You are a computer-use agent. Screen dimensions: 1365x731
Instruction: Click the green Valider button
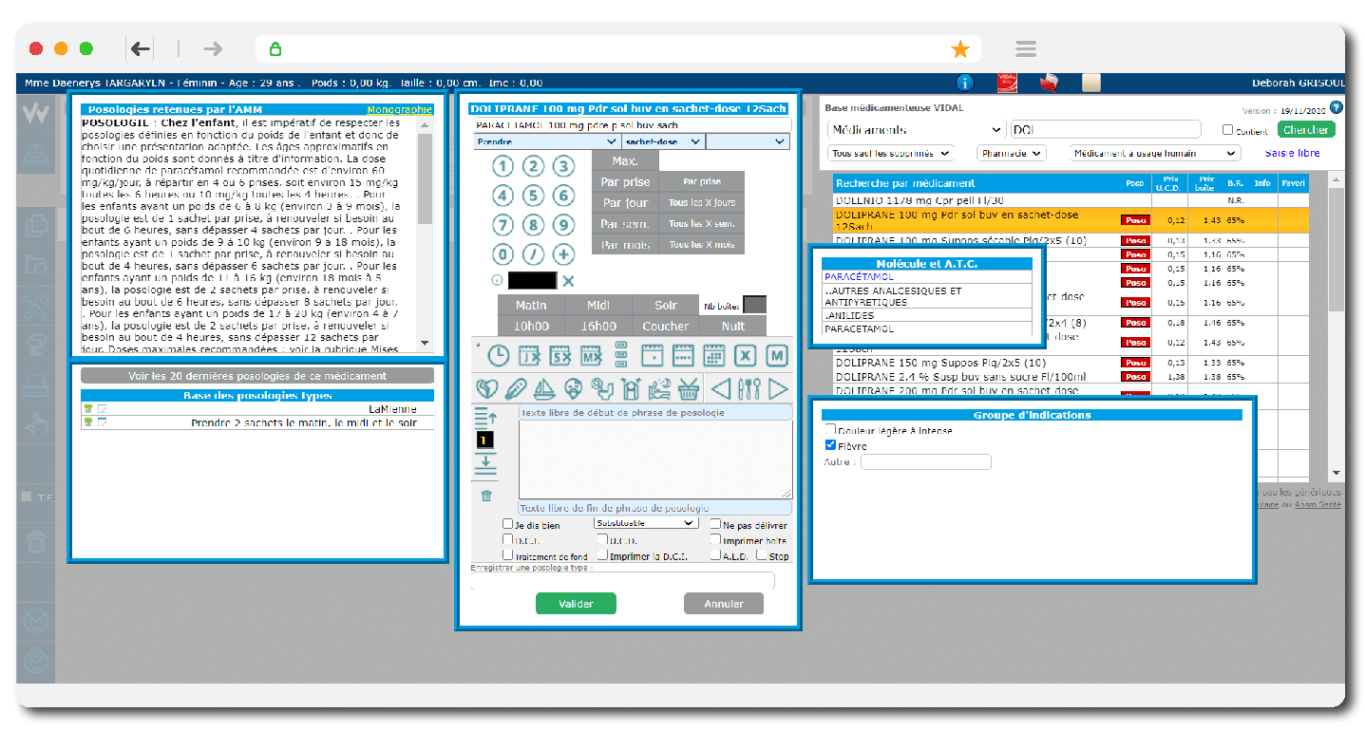(576, 604)
